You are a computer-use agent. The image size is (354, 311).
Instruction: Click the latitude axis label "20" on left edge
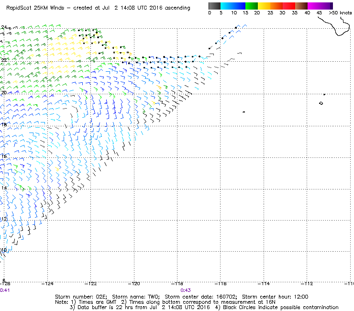tap(4, 93)
